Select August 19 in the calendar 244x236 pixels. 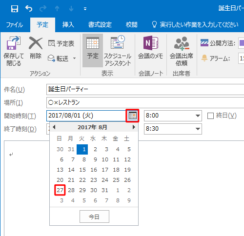(127, 170)
